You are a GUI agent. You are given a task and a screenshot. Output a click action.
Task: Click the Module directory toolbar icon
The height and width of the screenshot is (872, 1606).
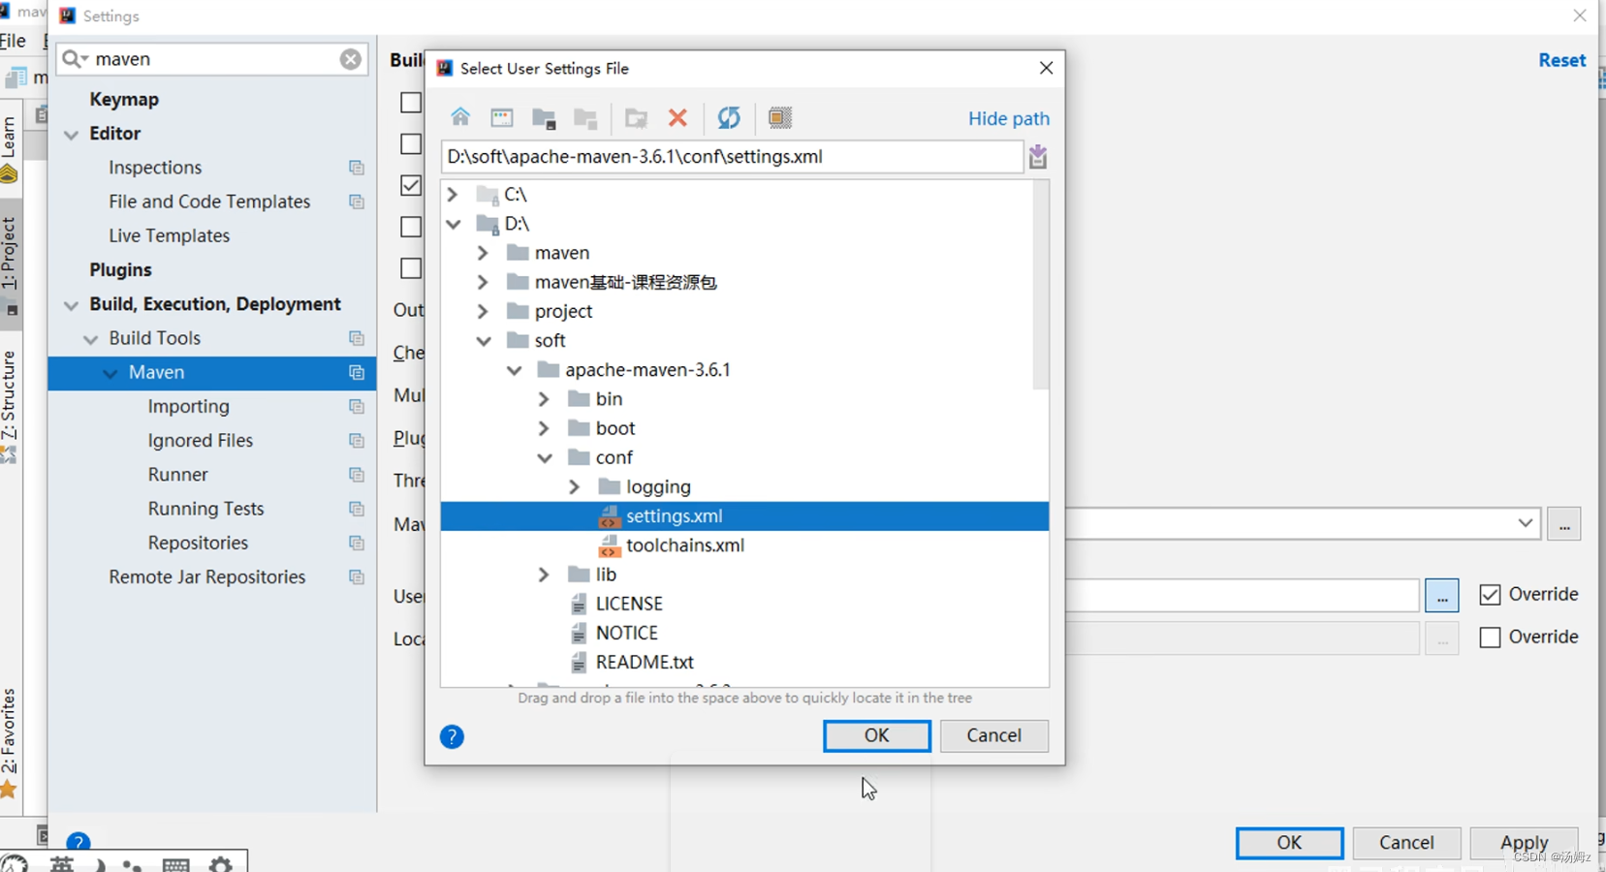pos(585,118)
